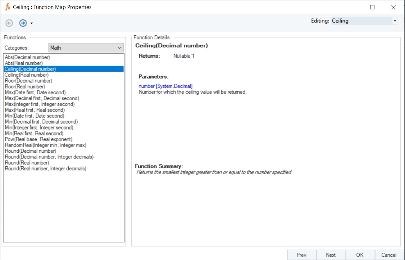The width and height of the screenshot is (405, 260).
Task: Click the Next button
Action: [331, 255]
